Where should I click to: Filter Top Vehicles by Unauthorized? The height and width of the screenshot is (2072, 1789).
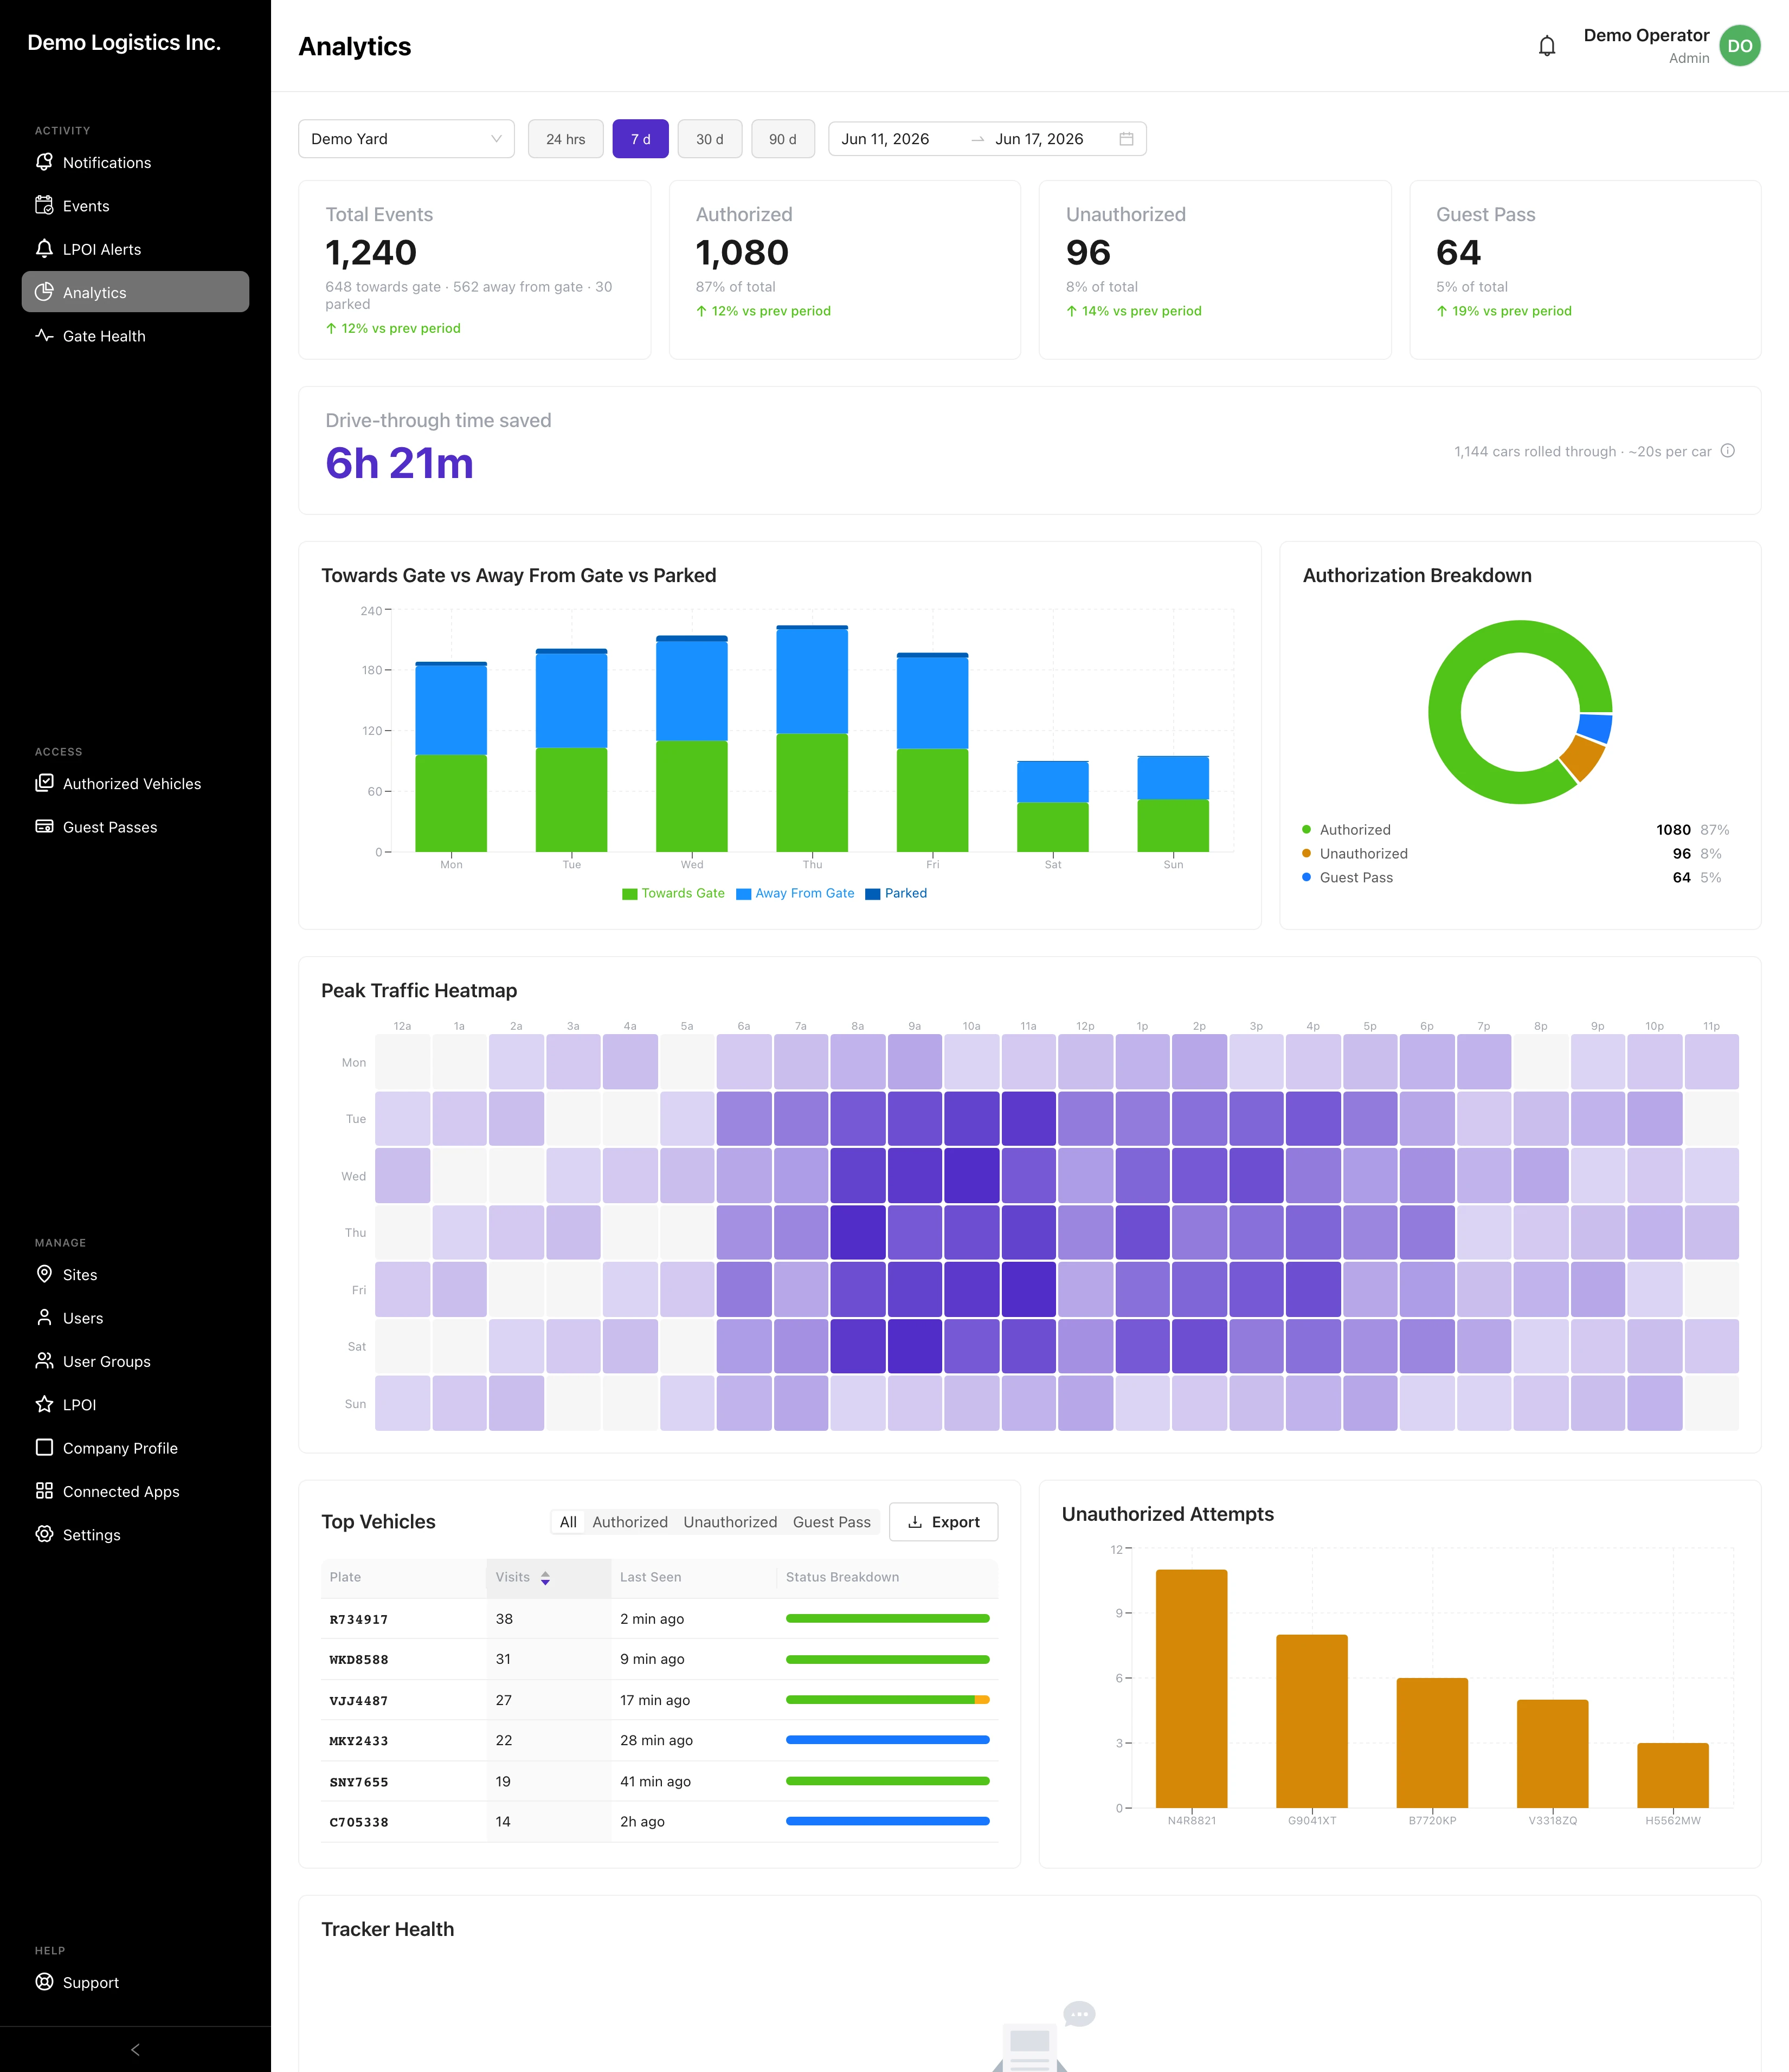click(730, 1521)
